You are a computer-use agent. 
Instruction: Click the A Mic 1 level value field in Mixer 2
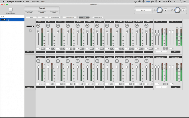[x=38, y=84]
